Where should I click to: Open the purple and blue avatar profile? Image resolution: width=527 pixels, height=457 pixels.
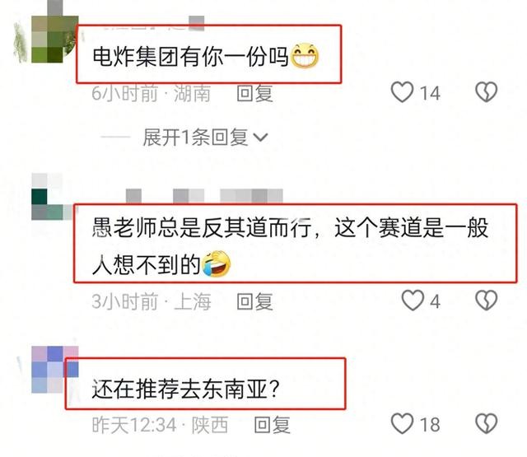point(55,369)
